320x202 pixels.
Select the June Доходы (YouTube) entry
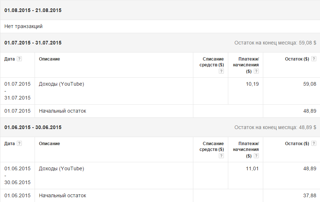point(62,168)
